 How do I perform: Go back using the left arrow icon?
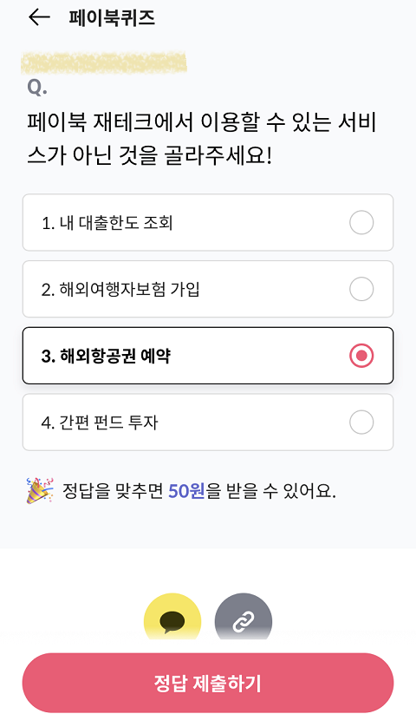(39, 17)
